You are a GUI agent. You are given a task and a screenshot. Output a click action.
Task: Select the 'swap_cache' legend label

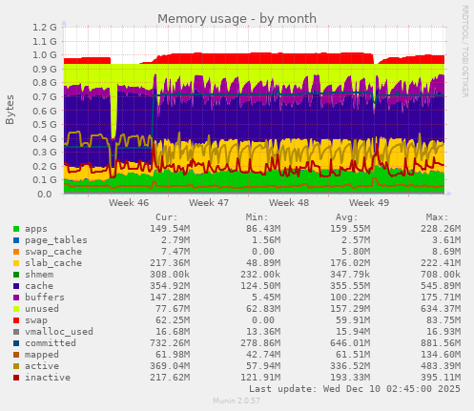pos(53,252)
